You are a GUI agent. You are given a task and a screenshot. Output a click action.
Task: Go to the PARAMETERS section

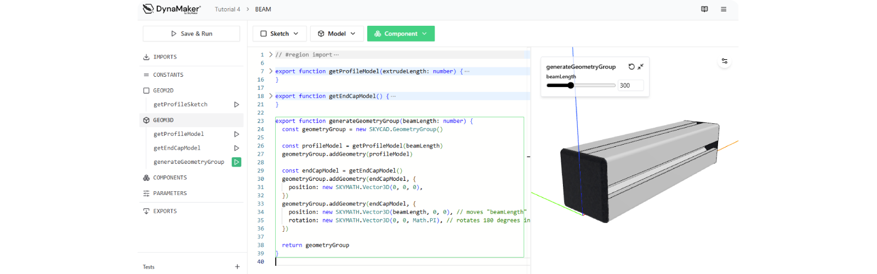[170, 193]
